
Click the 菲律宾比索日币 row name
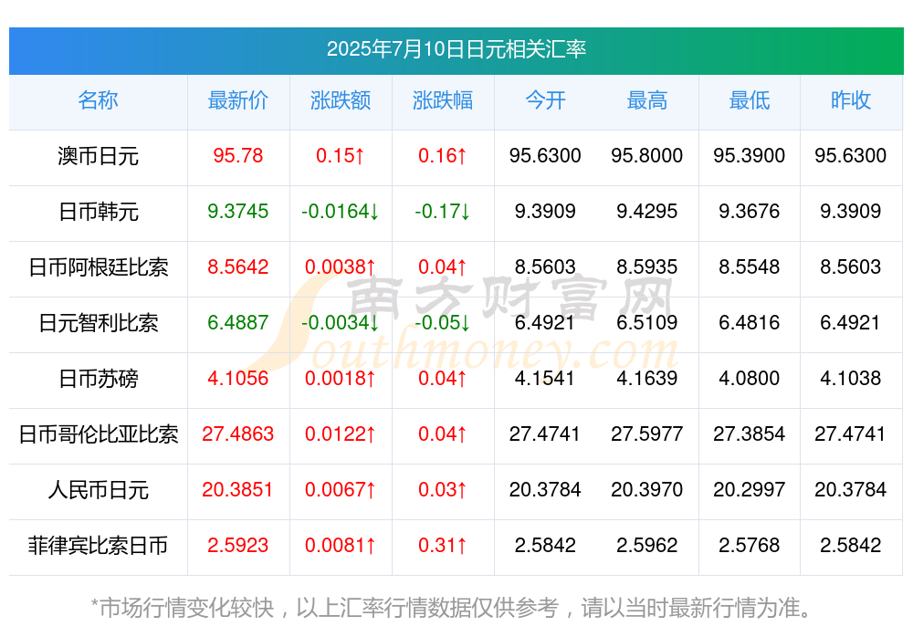pyautogui.click(x=98, y=546)
